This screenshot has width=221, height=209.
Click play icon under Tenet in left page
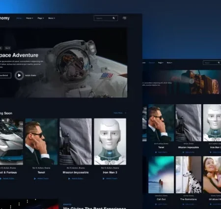click(35, 179)
